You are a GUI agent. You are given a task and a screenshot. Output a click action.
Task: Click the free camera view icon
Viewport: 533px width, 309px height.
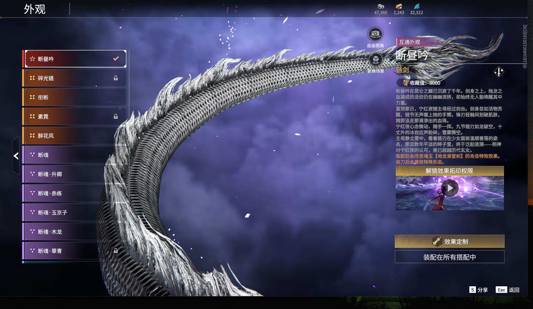(375, 34)
